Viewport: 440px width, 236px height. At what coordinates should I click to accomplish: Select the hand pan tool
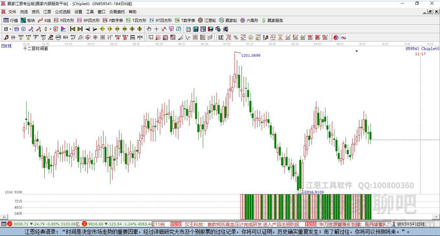pyautogui.click(x=149, y=29)
